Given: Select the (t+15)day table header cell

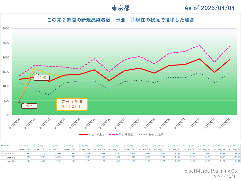Looking at the screenshot, I should coord(233,146).
